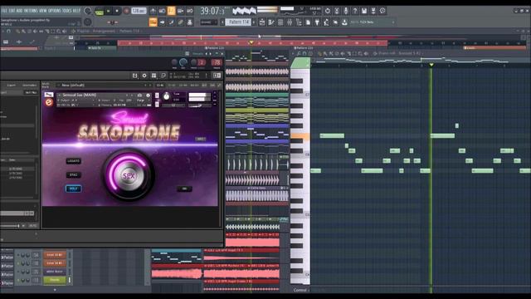Screen dimensions: 531x299
Task: Click the arrow right of Pattern 114
Action: tap(254, 22)
